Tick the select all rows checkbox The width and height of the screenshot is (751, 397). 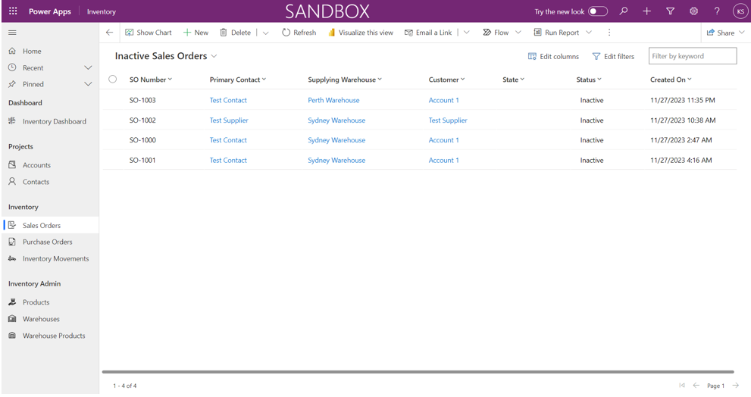(x=113, y=80)
